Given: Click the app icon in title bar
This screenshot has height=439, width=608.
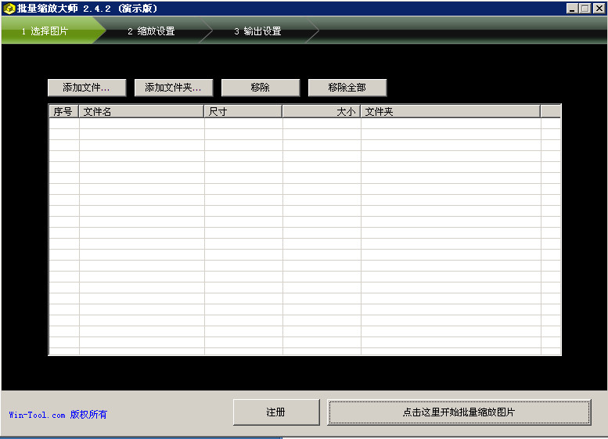Looking at the screenshot, I should point(9,8).
